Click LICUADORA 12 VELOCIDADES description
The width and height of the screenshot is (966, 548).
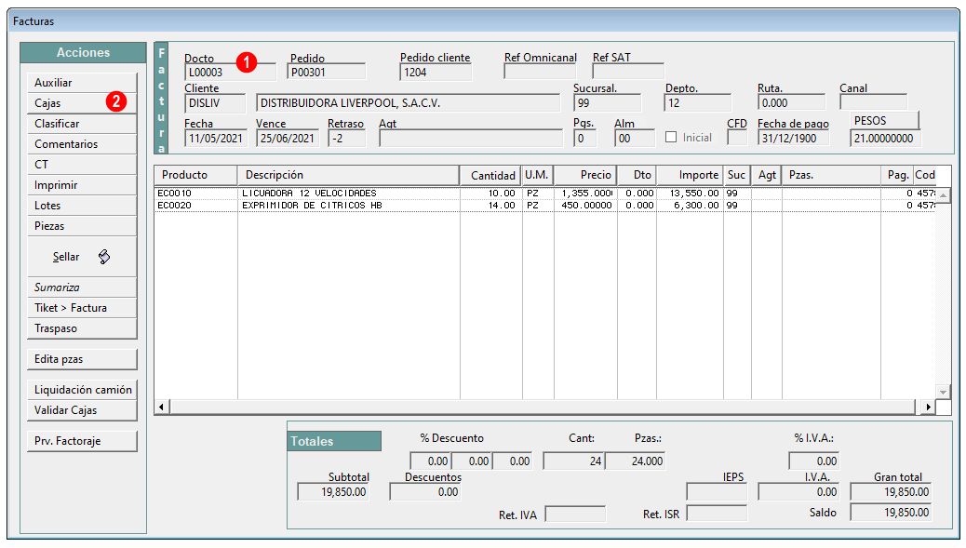(x=309, y=194)
